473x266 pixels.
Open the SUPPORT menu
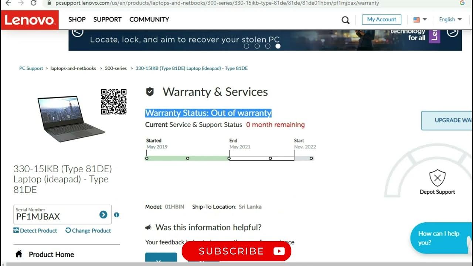pyautogui.click(x=107, y=20)
